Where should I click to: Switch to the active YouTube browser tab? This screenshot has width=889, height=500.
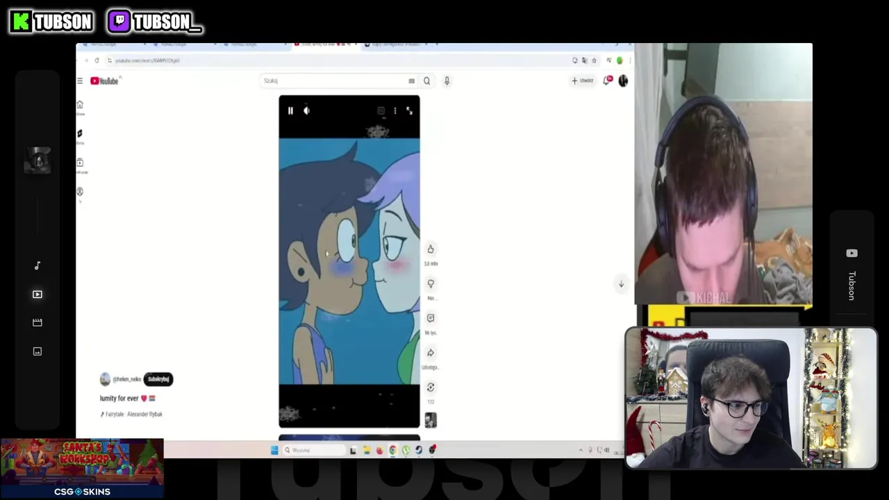coord(325,45)
